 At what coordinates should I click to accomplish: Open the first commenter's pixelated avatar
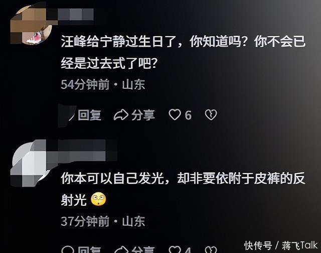pos(31,25)
